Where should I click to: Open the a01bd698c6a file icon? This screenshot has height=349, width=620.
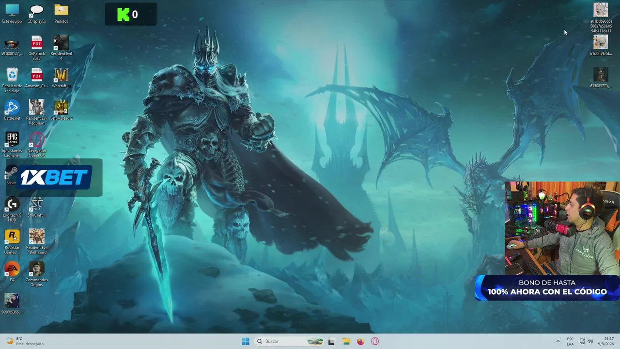pos(601,18)
